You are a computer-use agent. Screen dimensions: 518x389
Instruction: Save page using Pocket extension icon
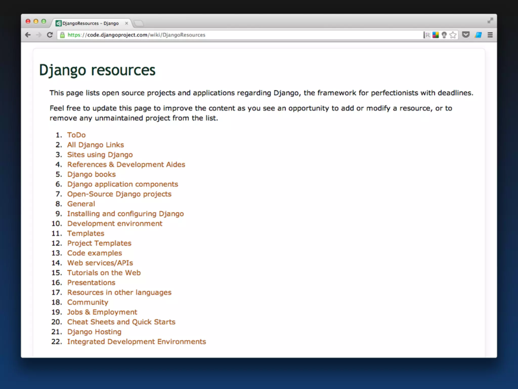(x=466, y=35)
